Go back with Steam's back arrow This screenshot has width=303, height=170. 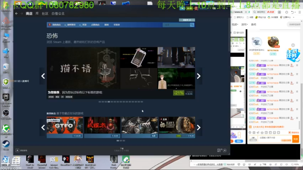[x=16, y=14]
